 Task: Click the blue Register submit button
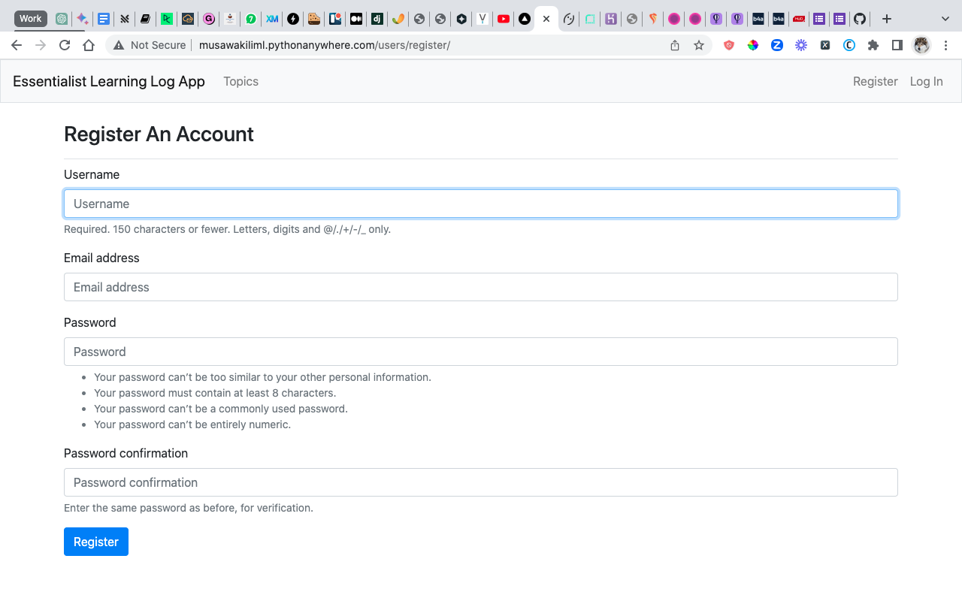[x=95, y=541]
